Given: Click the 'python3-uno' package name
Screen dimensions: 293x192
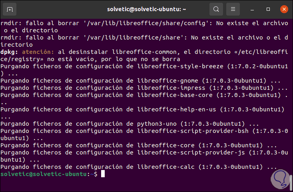Looking at the screenshot, I should coord(157,124).
